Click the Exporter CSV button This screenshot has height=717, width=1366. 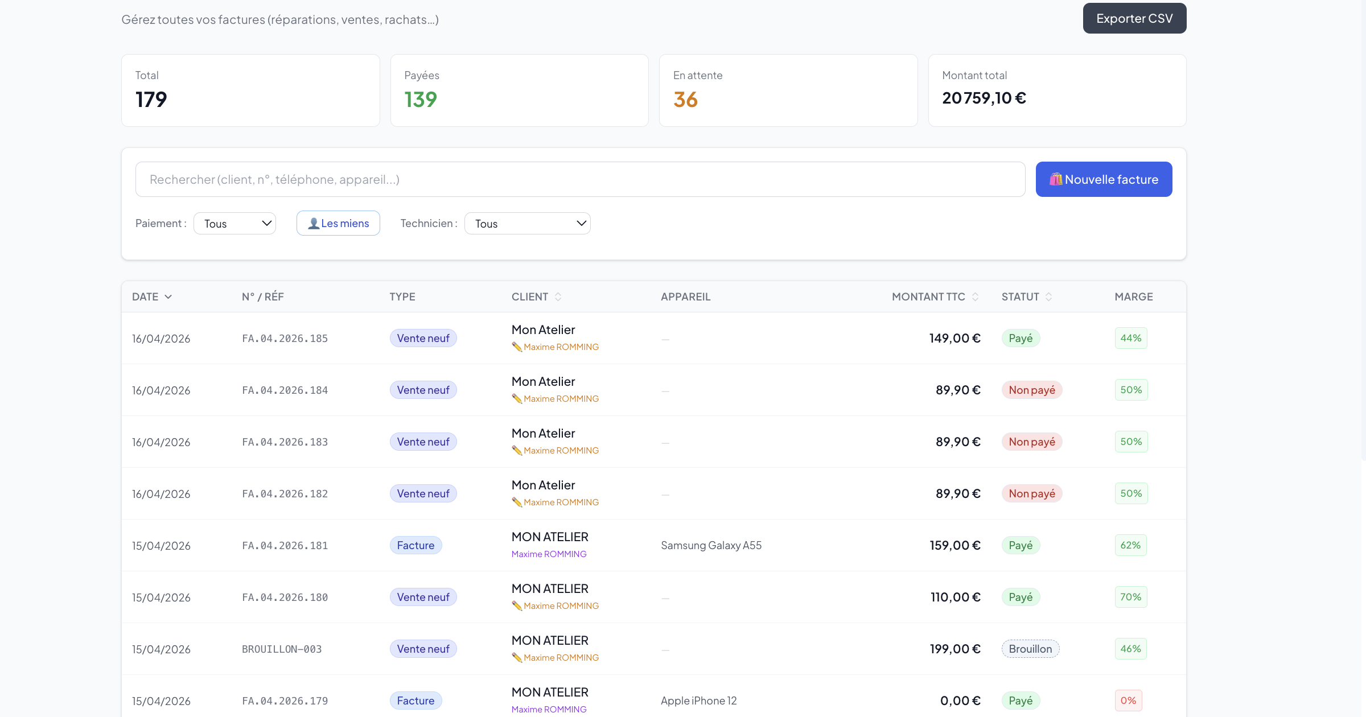pyautogui.click(x=1134, y=18)
